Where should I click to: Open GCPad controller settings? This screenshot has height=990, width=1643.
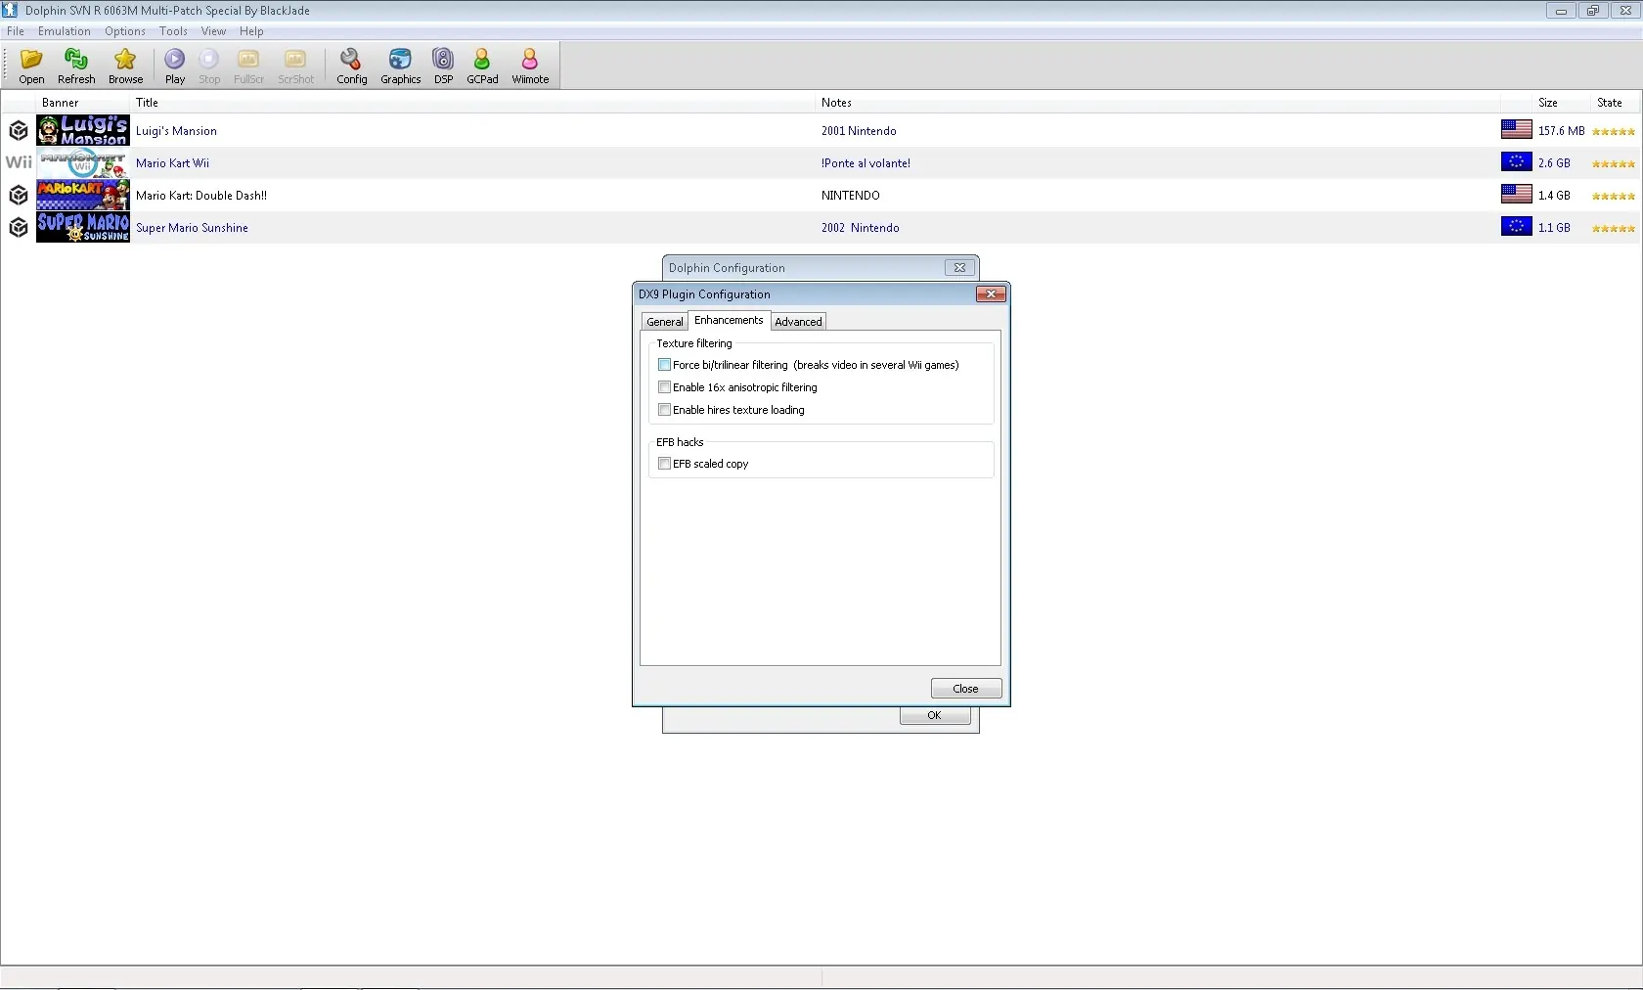click(x=482, y=66)
